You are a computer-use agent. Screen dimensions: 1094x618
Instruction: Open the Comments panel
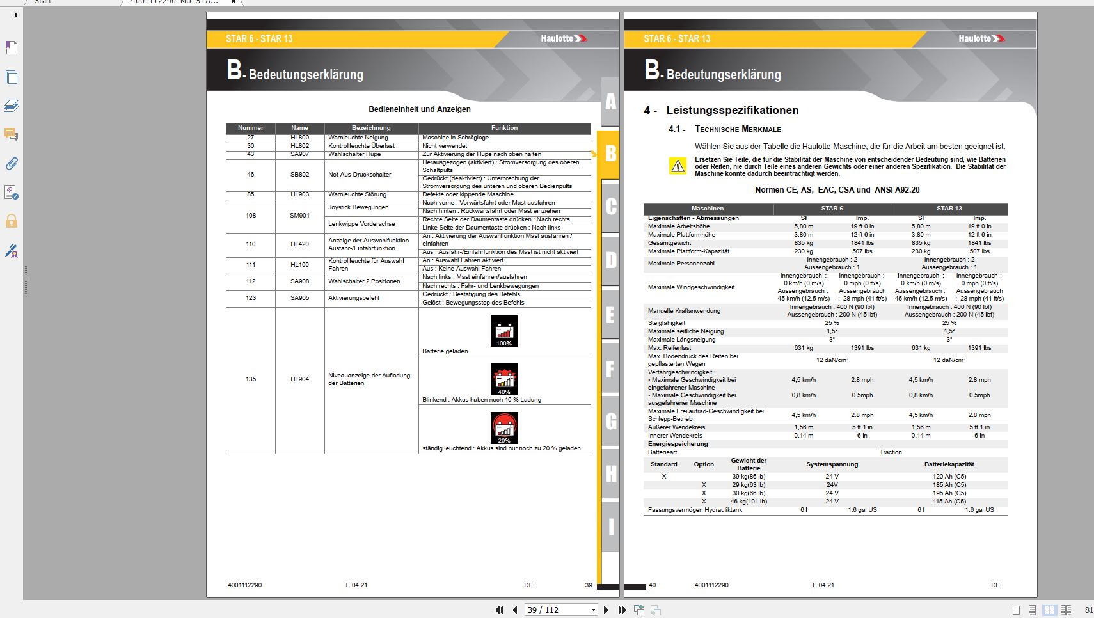(x=12, y=135)
